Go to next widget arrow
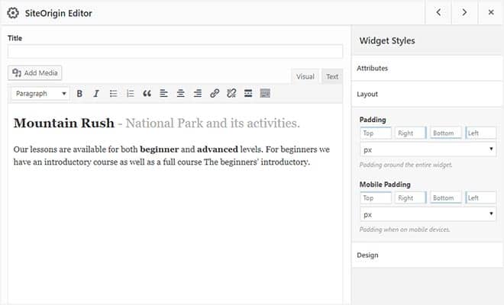Viewport: 504px width, 305px height. click(x=464, y=12)
